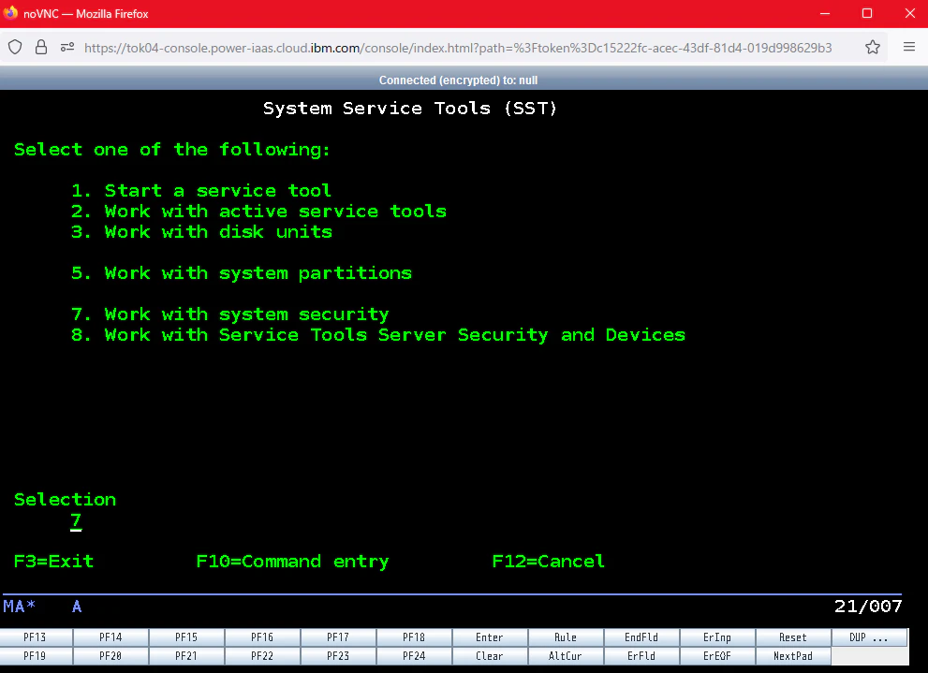Click the EndFld key button
The image size is (928, 673).
coord(641,636)
